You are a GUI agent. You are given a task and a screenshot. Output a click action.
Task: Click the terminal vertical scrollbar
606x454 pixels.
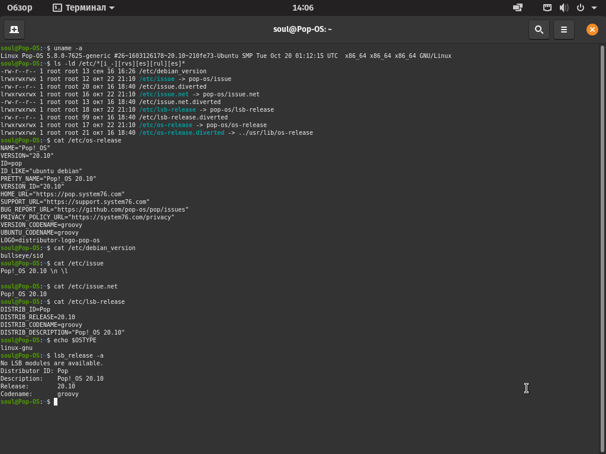pos(602,247)
